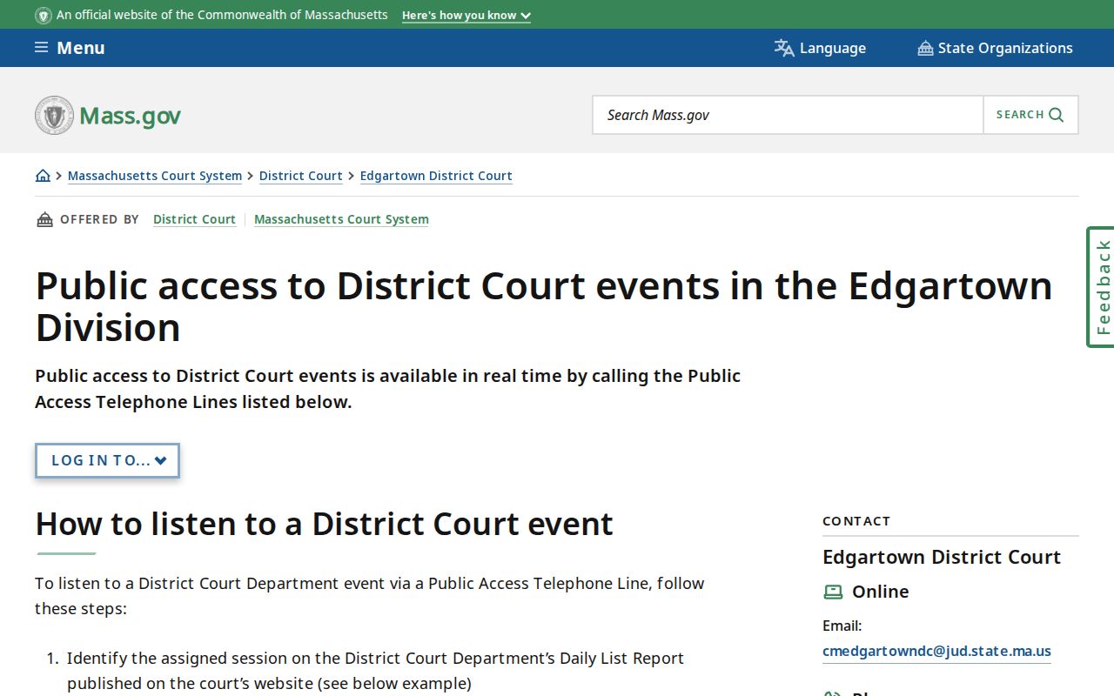Click Edgartown District Court breadcrumb link
The image size is (1114, 696).
point(436,176)
